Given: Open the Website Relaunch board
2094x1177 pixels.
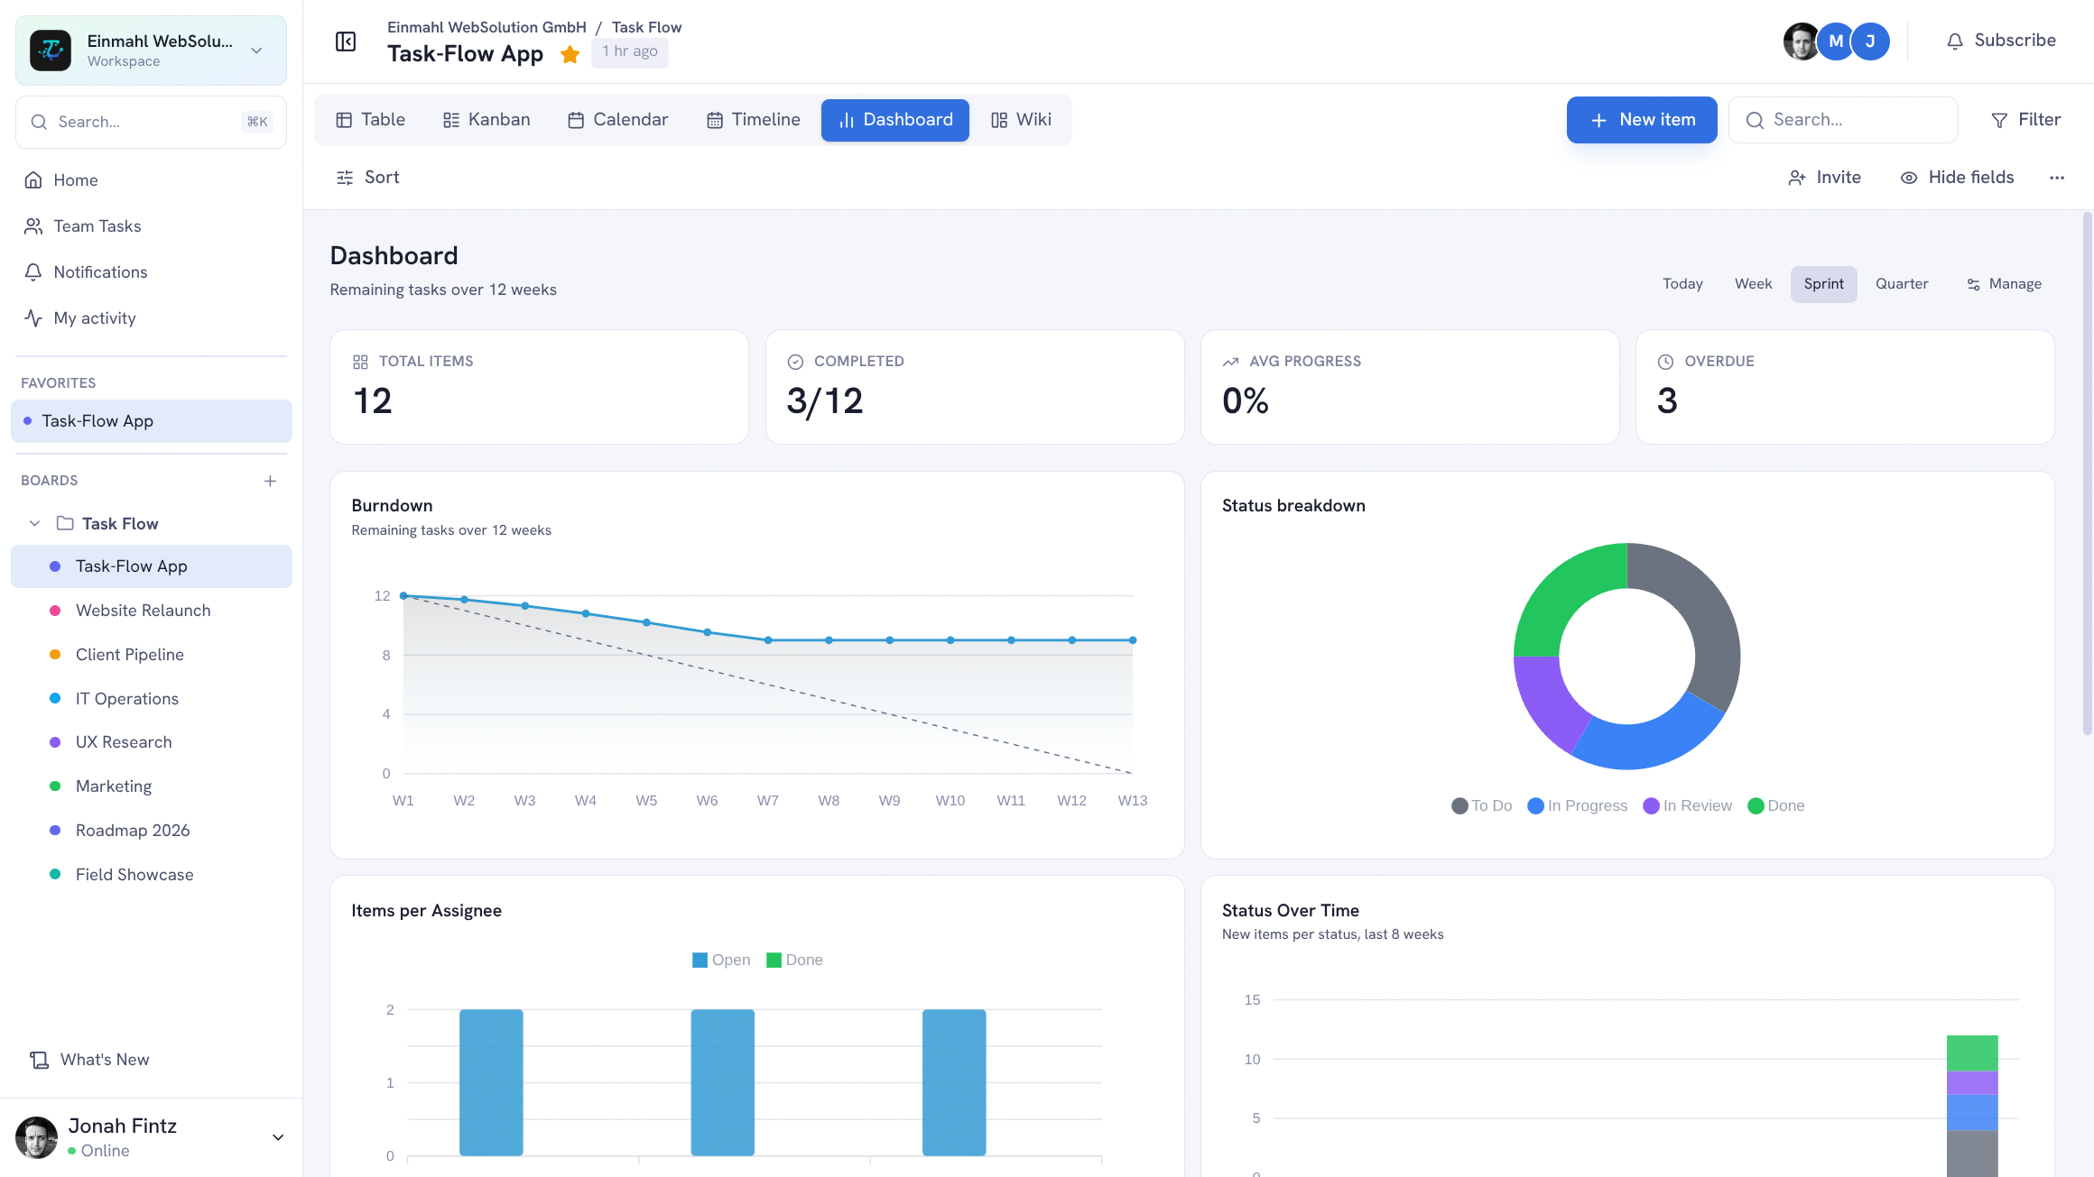Looking at the screenshot, I should tap(151, 611).
